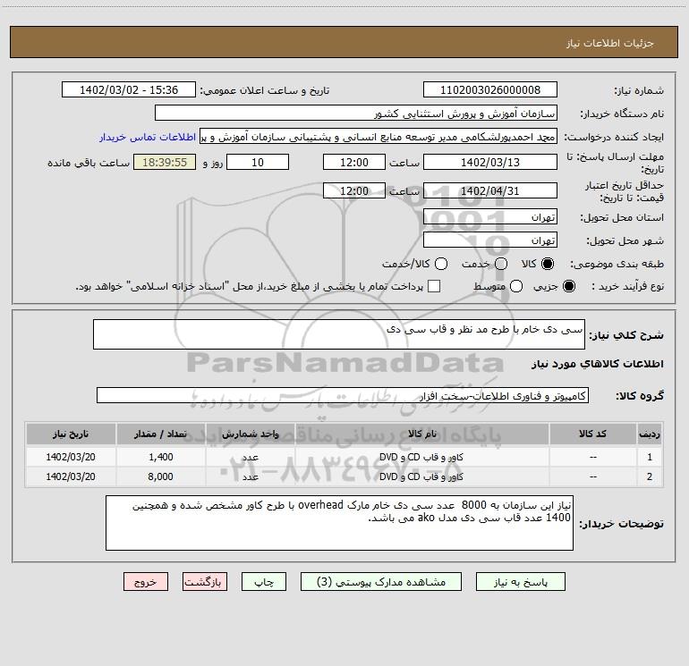The height and width of the screenshot is (666, 689).
Task: Click the خروج exit button
Action: 146,582
